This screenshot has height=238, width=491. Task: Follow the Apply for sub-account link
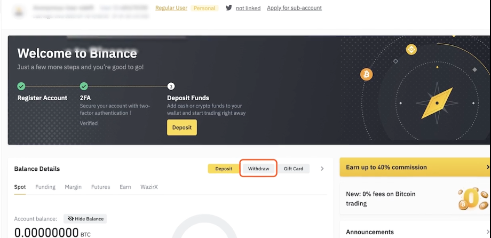click(294, 8)
